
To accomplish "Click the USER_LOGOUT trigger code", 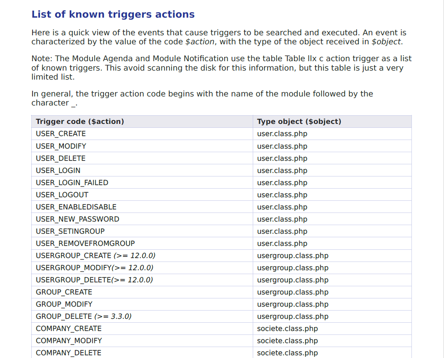I will (x=62, y=195).
